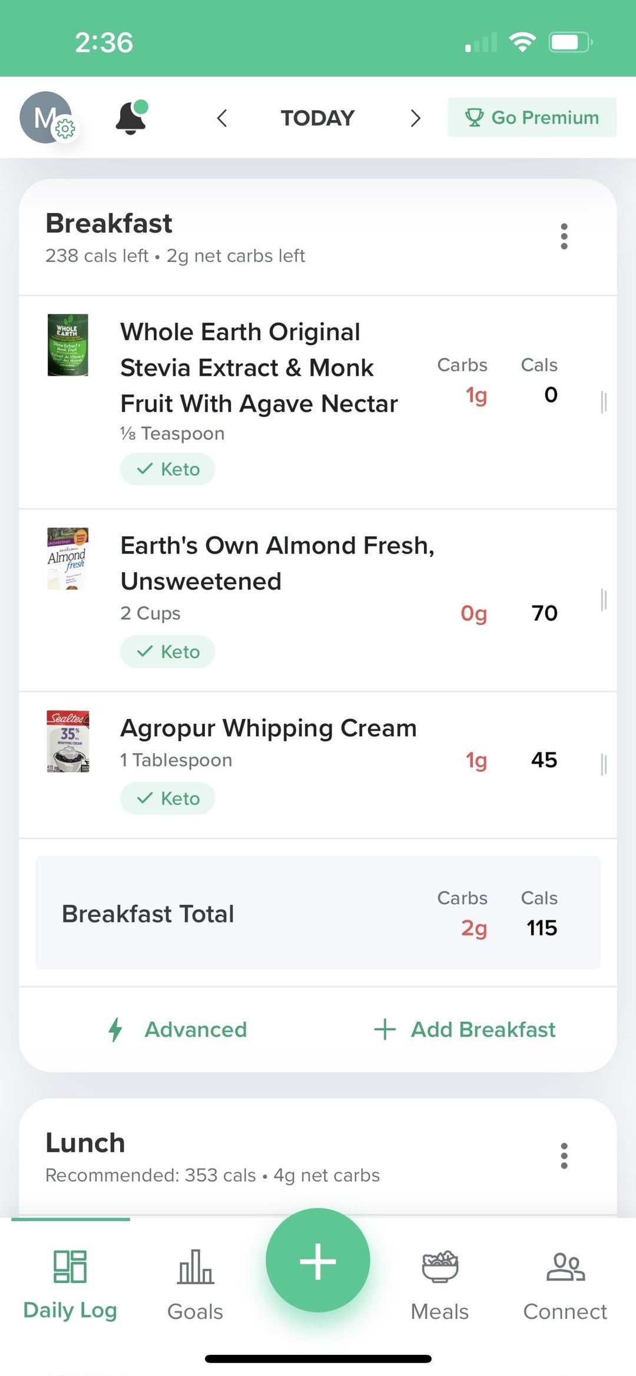Go to next day with right chevron
Image resolution: width=636 pixels, height=1376 pixels.
tap(415, 118)
